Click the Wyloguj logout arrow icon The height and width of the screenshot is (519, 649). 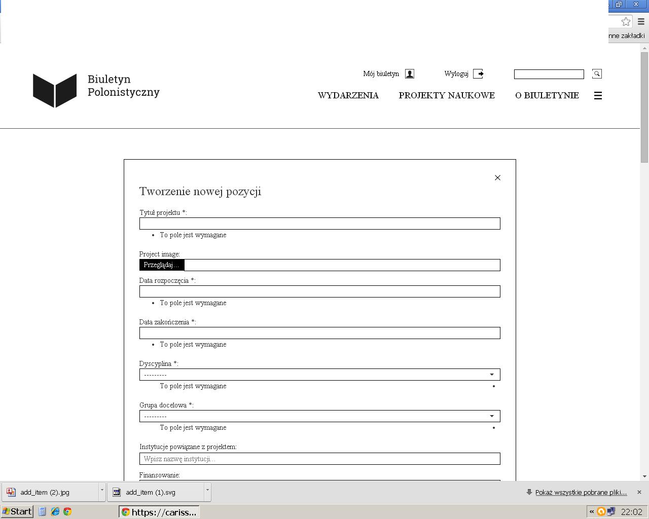point(478,74)
